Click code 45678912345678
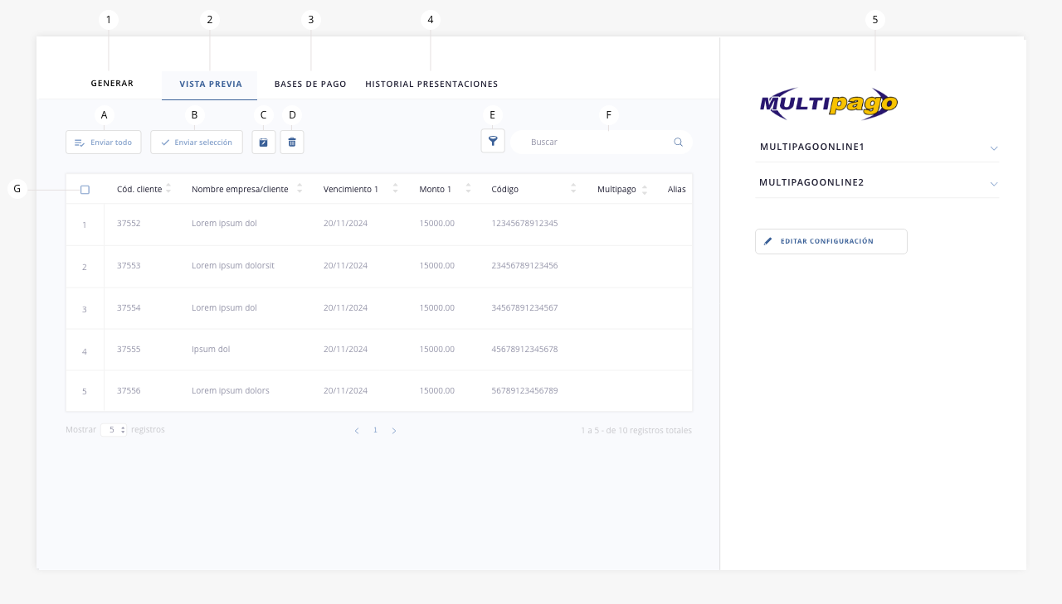The width and height of the screenshot is (1062, 604). coord(524,350)
